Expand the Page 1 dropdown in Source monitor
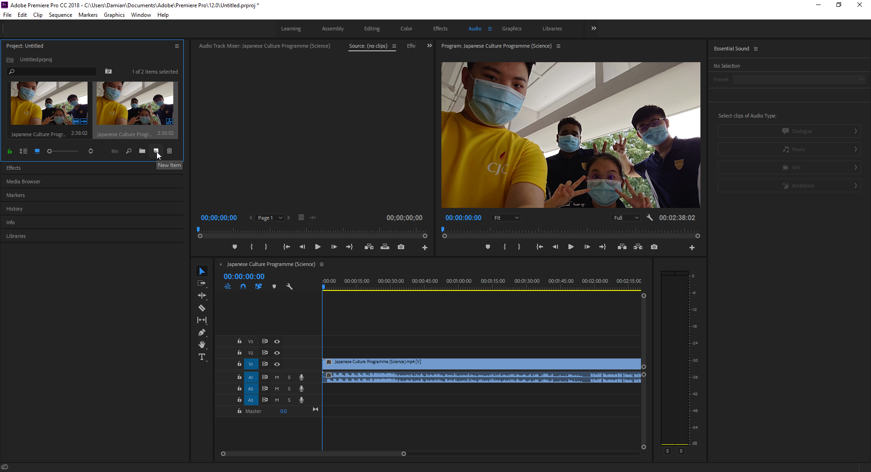This screenshot has height=472, width=871. point(270,218)
